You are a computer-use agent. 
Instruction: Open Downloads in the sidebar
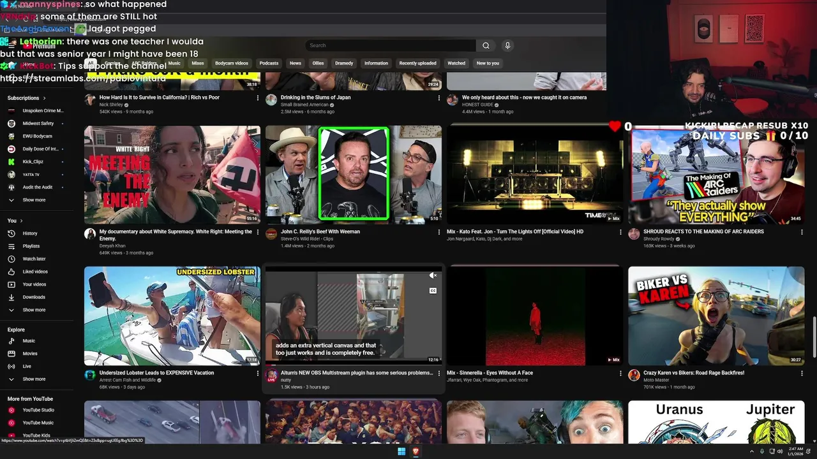(x=34, y=297)
